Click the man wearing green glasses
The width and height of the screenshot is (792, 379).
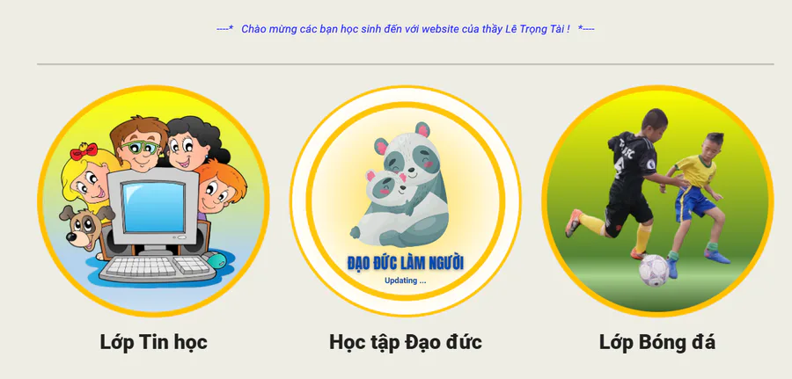coord(140,146)
